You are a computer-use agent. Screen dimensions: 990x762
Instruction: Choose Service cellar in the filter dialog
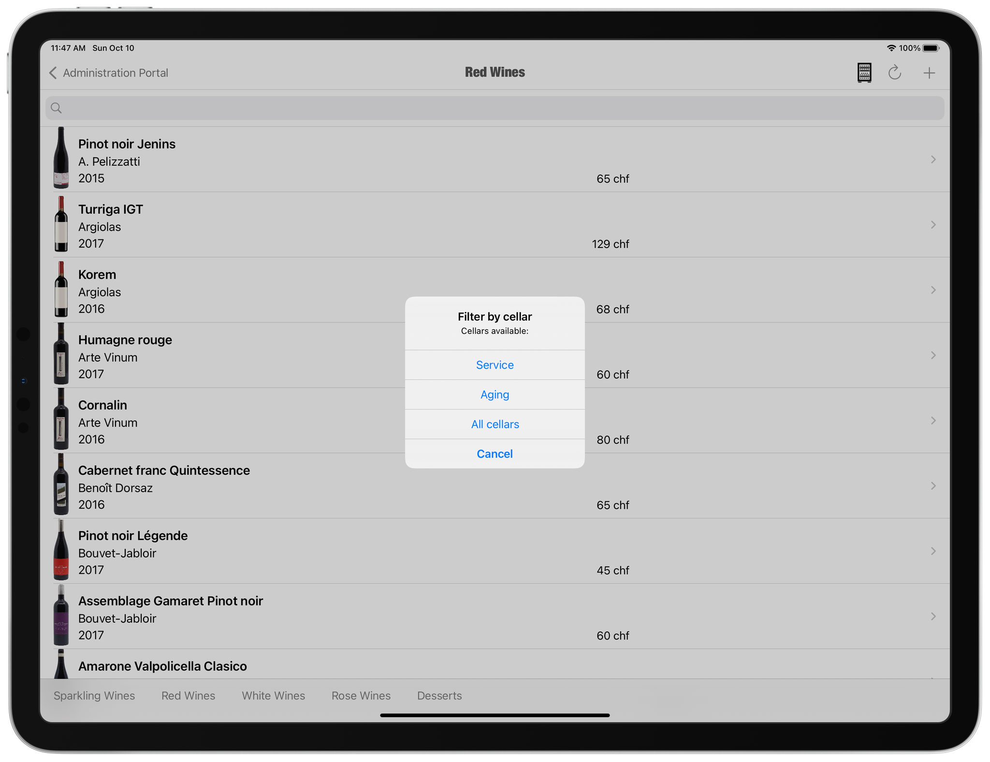coord(495,365)
